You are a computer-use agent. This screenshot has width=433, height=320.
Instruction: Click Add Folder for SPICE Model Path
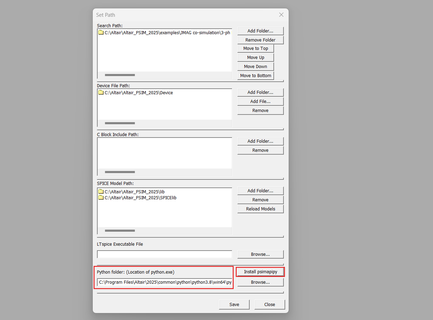[x=260, y=191]
